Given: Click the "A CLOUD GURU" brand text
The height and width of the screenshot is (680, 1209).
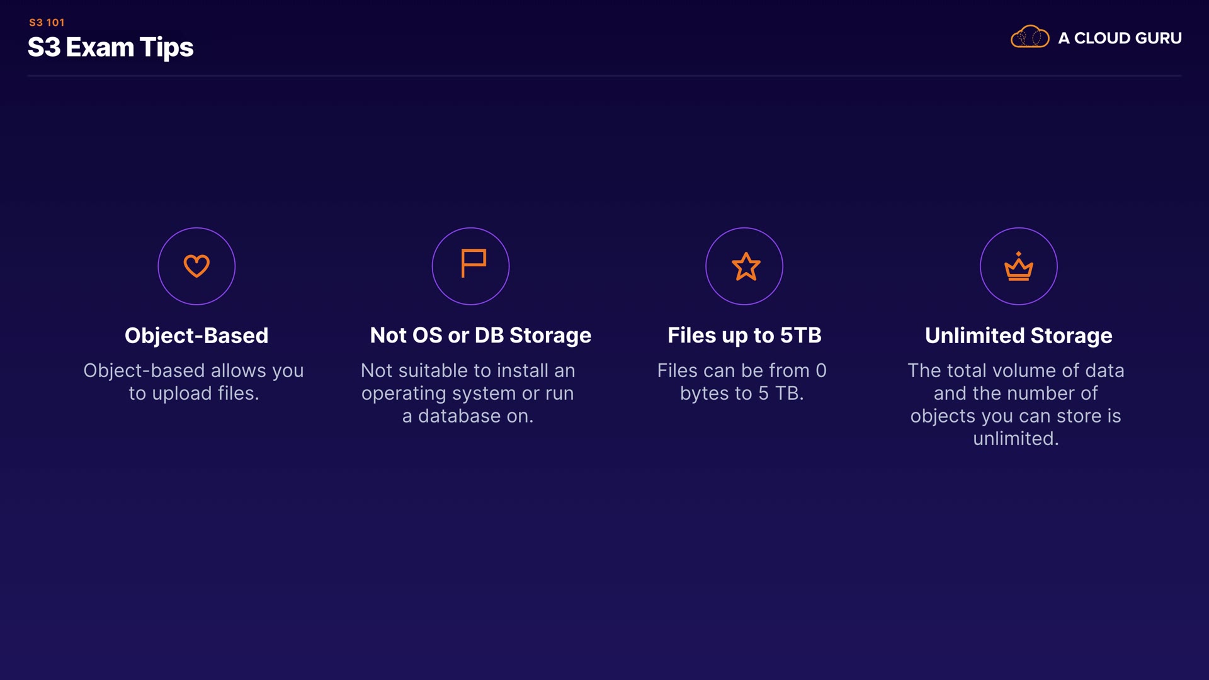Looking at the screenshot, I should pyautogui.click(x=1120, y=38).
